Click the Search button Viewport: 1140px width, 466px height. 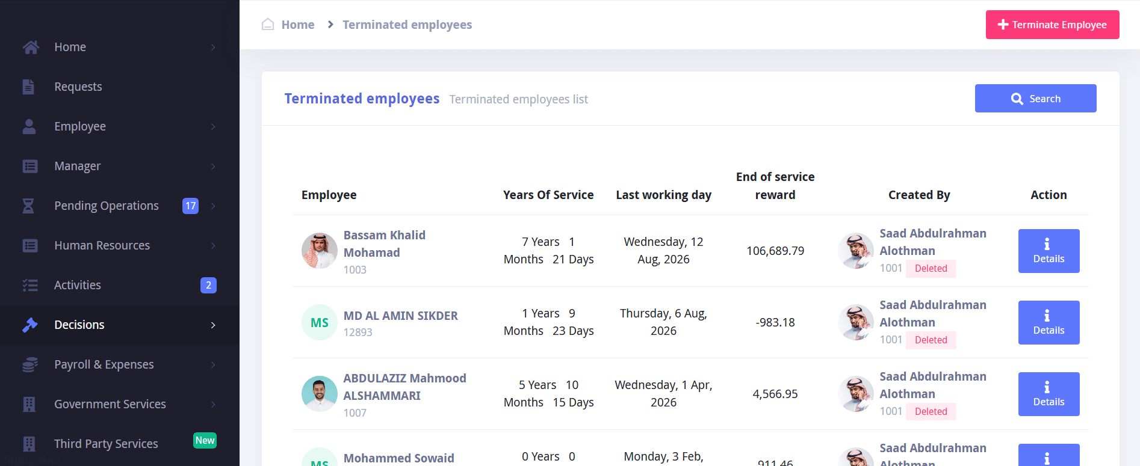[1035, 98]
